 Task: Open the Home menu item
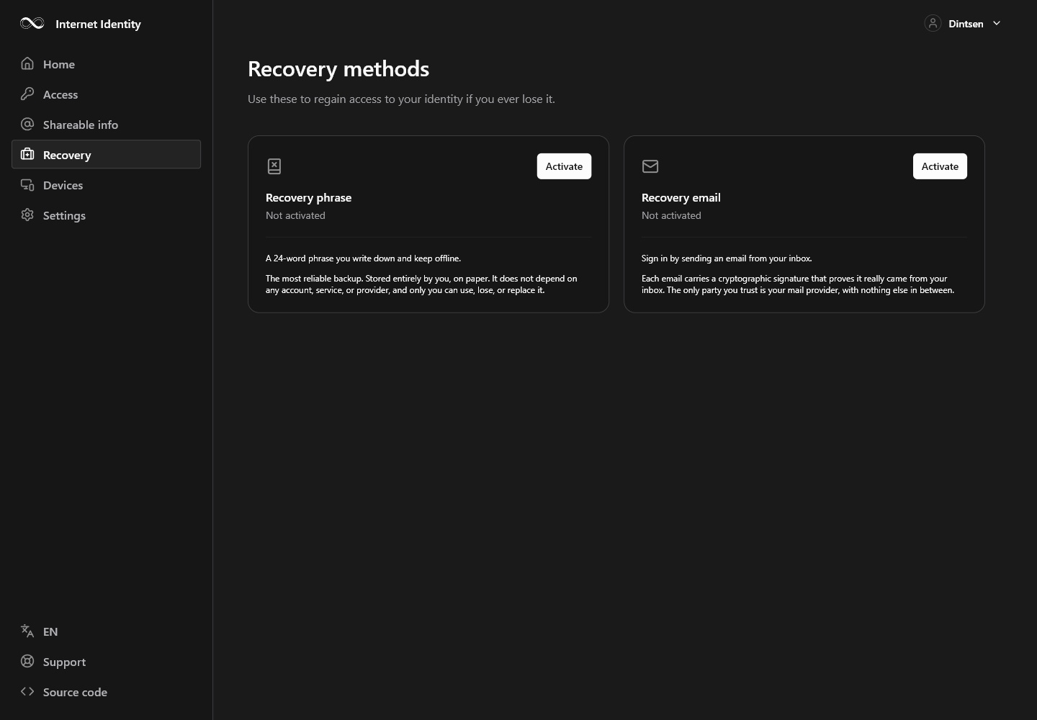tap(106, 64)
